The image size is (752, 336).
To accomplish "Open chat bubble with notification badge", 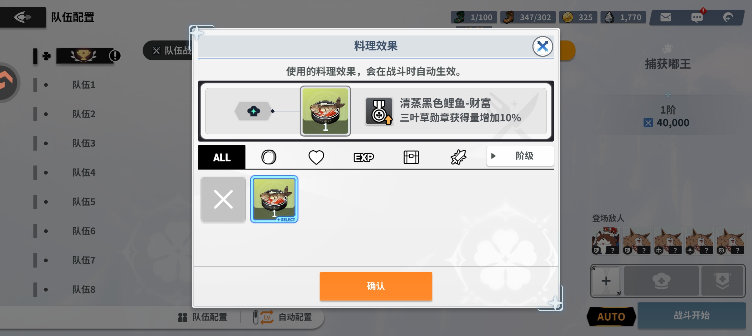I will tap(697, 17).
